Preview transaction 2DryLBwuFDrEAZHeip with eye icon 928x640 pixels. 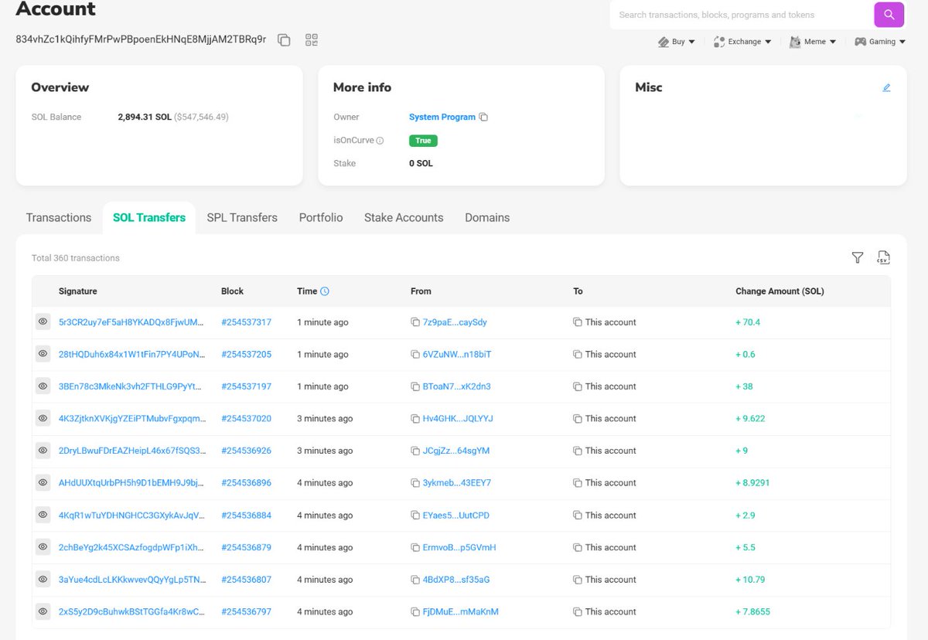(x=43, y=450)
